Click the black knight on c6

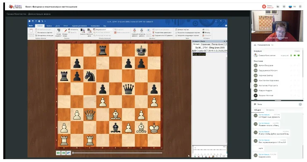pyautogui.click(x=90, y=76)
